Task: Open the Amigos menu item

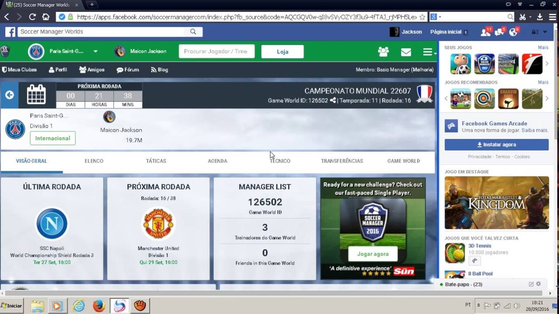Action: 92,70
